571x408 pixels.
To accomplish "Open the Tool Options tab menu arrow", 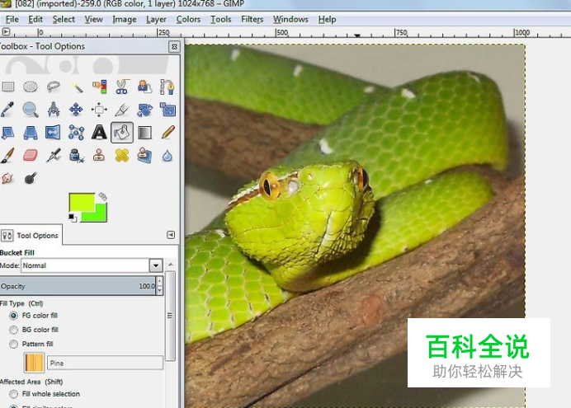I will point(171,235).
